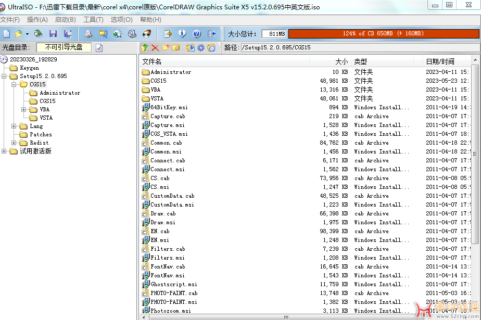Save the ISO with floppy Save icon

click(x=53, y=34)
